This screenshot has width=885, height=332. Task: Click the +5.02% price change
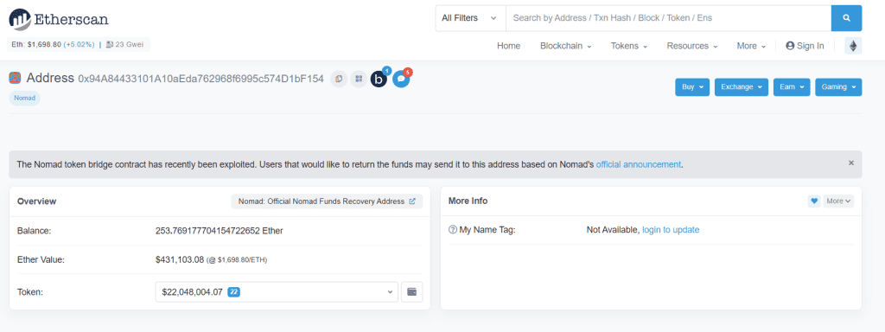click(x=79, y=45)
